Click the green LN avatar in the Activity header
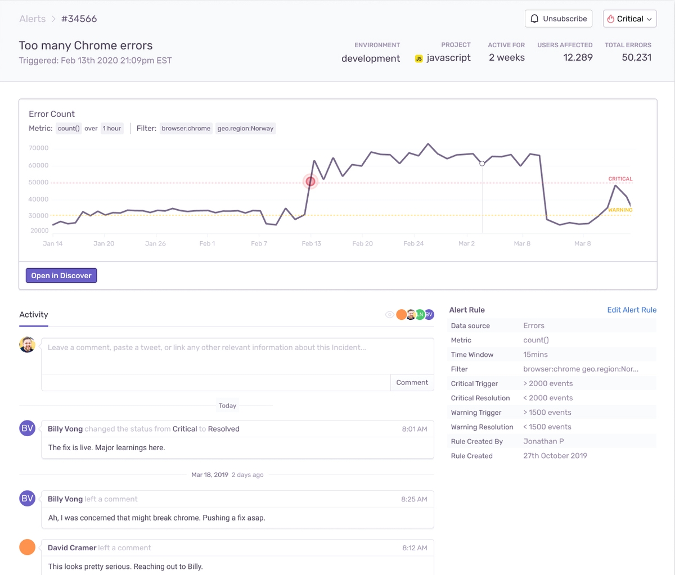 pyautogui.click(x=420, y=315)
